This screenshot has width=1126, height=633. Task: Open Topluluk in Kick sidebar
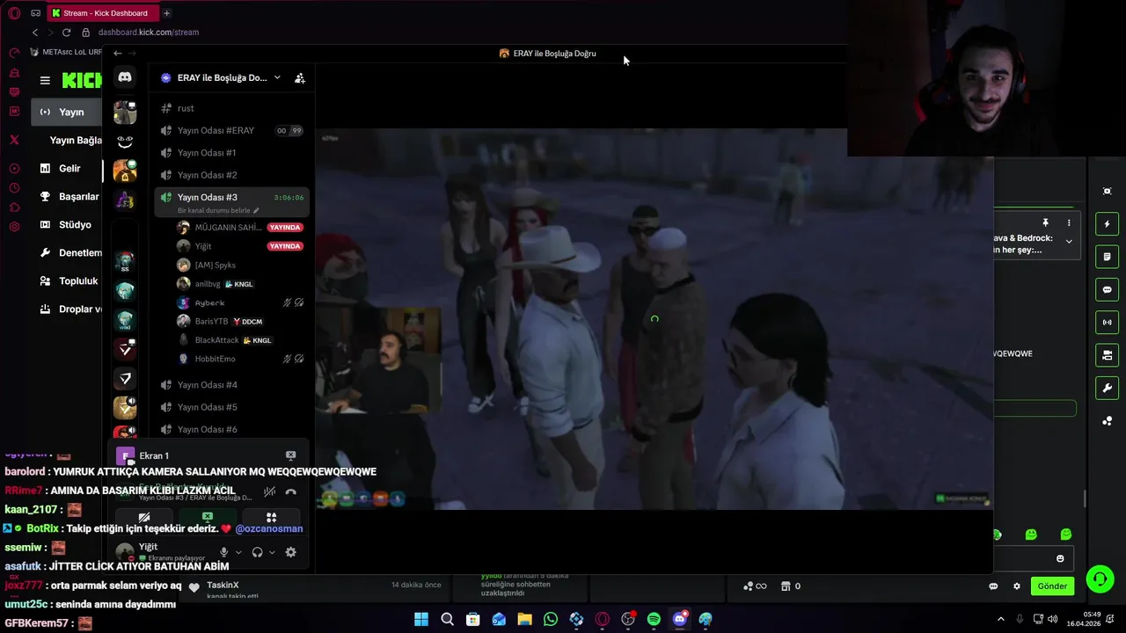(x=69, y=280)
